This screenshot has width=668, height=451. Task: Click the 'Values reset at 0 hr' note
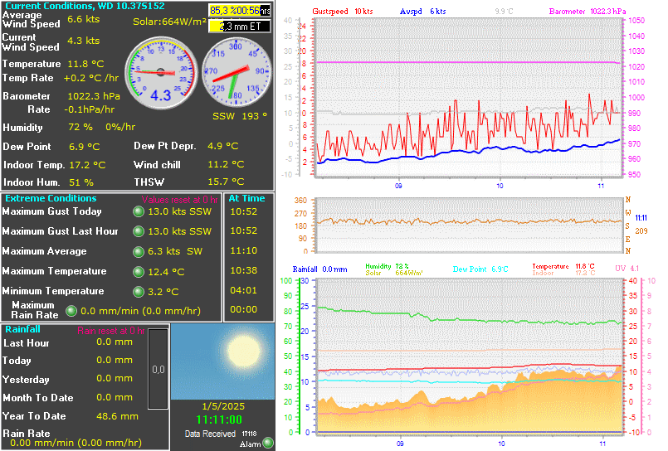(x=180, y=200)
